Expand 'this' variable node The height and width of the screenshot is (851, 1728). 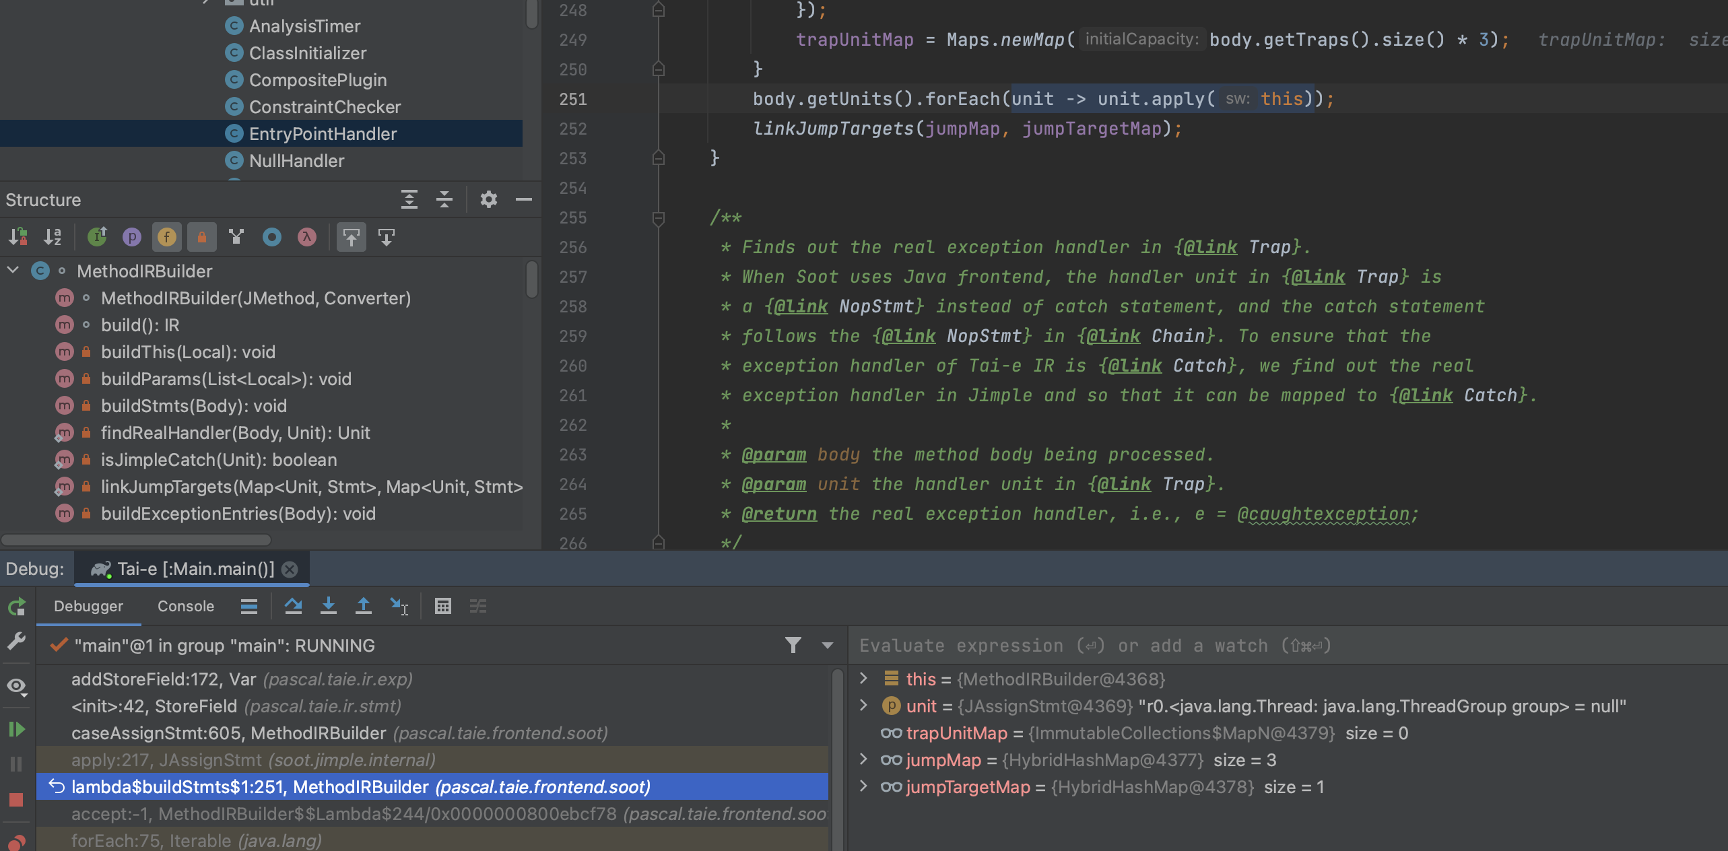864,679
